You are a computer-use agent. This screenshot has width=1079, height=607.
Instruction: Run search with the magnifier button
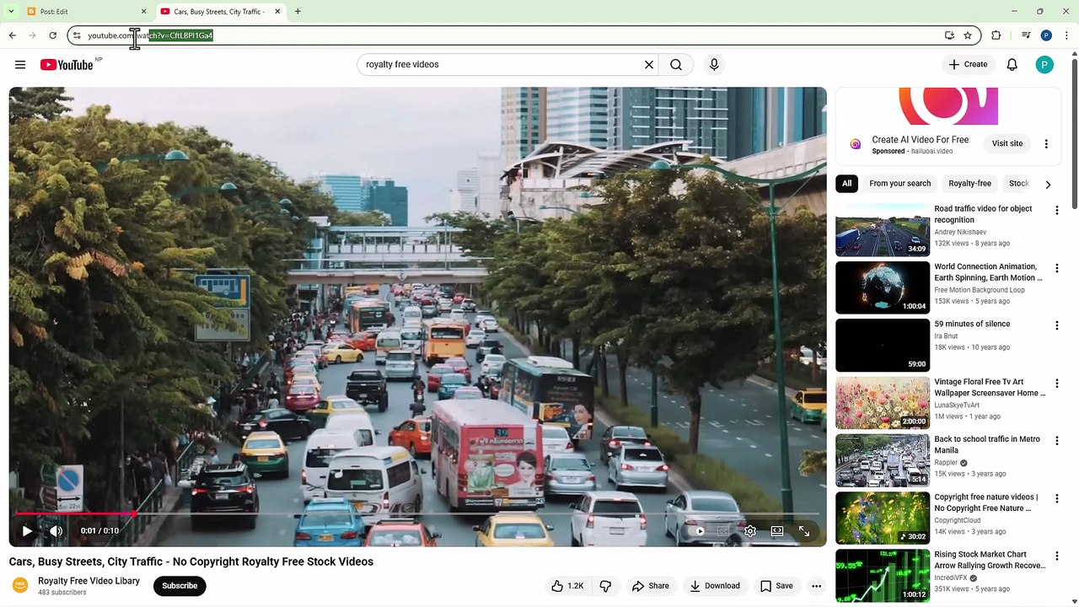(x=676, y=65)
